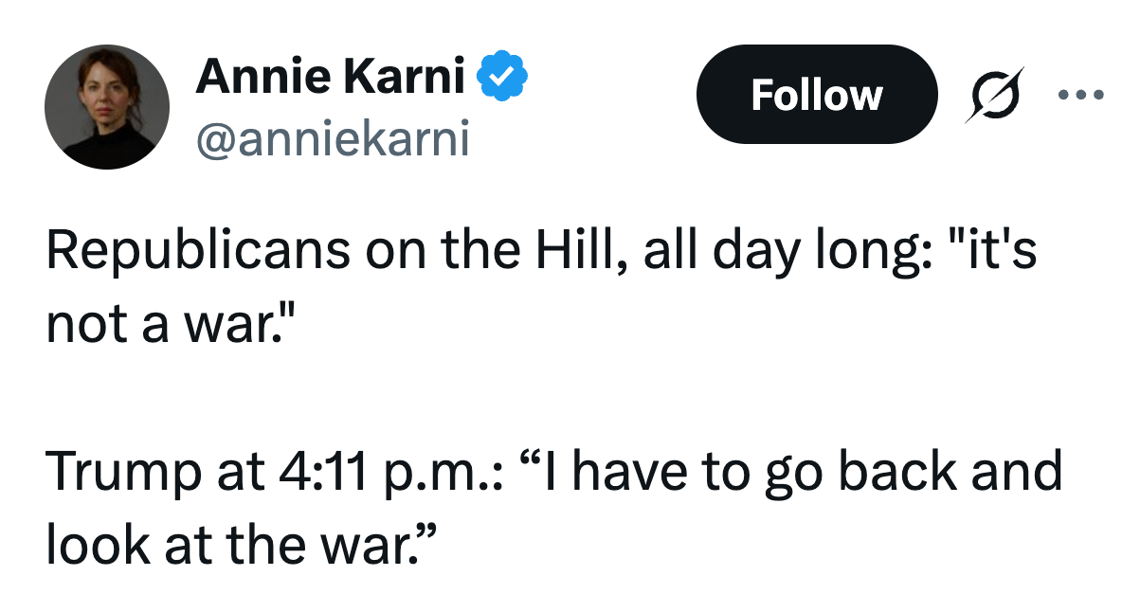Screen dimensions: 1122x612
Task: Open the three-dot More options menu
Action: (x=1081, y=95)
